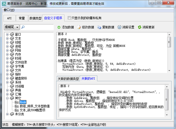This screenshot has height=129, width=176.
Task: Select the 时间 tree item label
Action: pos(18,58)
